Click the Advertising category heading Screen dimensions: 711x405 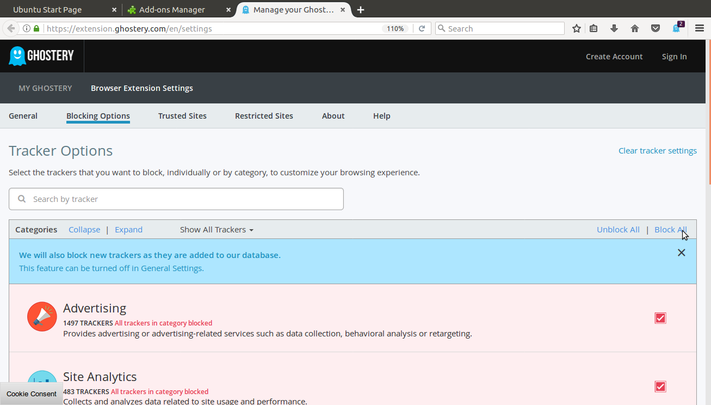(95, 308)
